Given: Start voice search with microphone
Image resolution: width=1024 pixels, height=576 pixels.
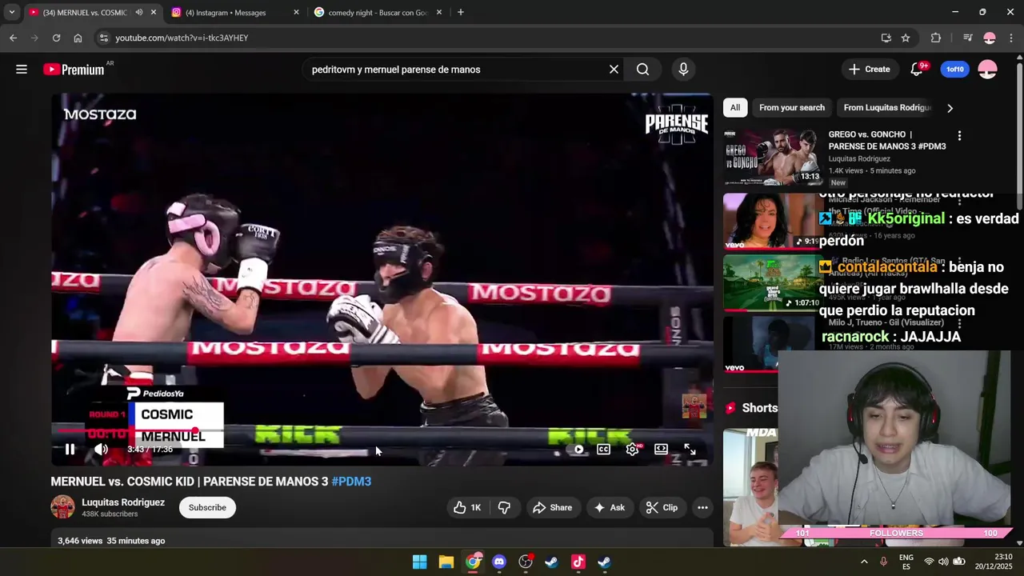Looking at the screenshot, I should [x=683, y=70].
